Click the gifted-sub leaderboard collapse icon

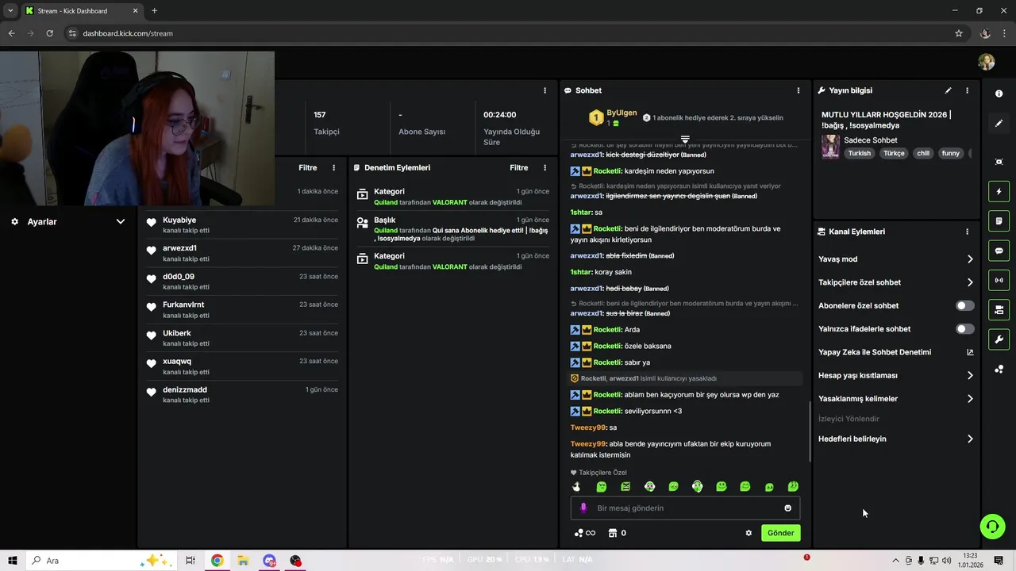pos(685,139)
